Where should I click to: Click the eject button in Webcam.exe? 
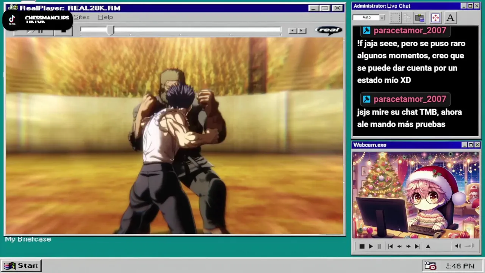coord(428,246)
